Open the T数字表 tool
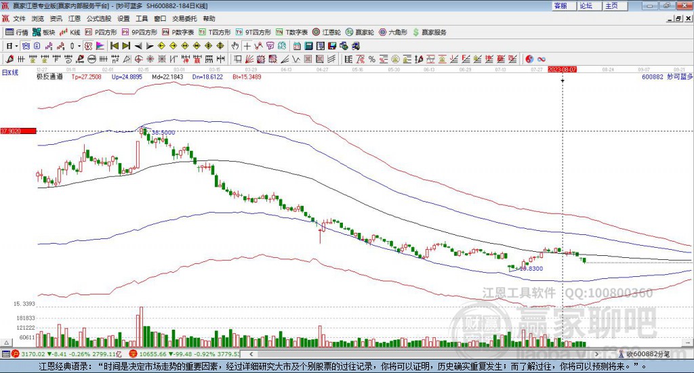Screen dimensions: 694x373 [291, 32]
